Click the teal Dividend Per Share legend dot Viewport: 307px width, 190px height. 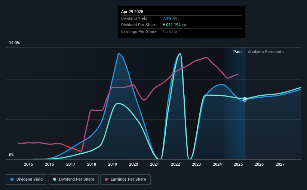(55, 179)
